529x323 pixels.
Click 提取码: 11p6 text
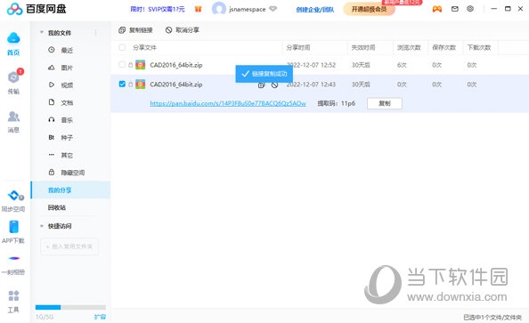[x=337, y=103]
